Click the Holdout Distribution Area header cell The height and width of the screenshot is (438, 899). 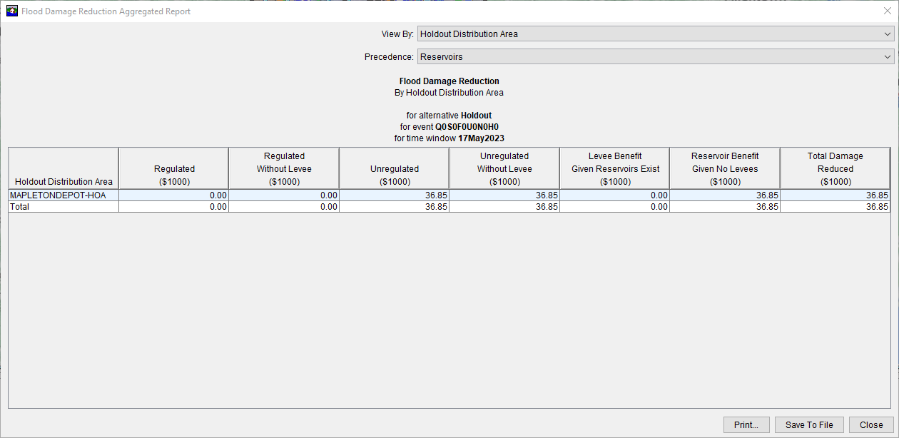[63, 168]
